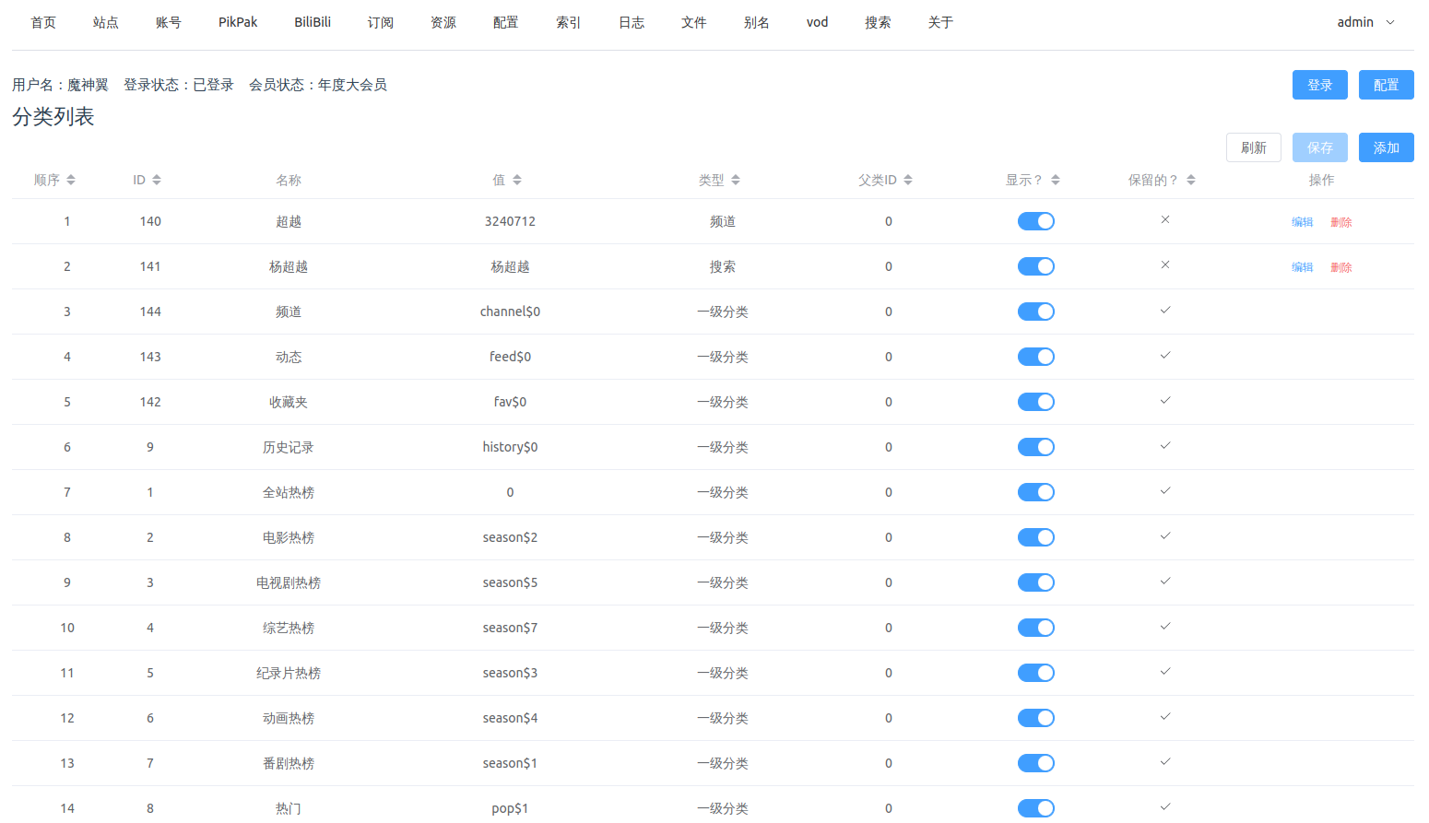Open the vod menu item
Screen dimensions: 1429x823
[x=818, y=22]
